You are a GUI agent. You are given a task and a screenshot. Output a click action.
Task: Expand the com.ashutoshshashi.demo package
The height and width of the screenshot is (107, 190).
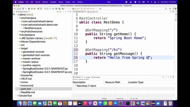[x=20, y=21]
